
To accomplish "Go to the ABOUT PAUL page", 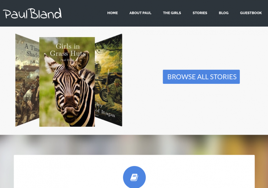I will (x=140, y=13).
